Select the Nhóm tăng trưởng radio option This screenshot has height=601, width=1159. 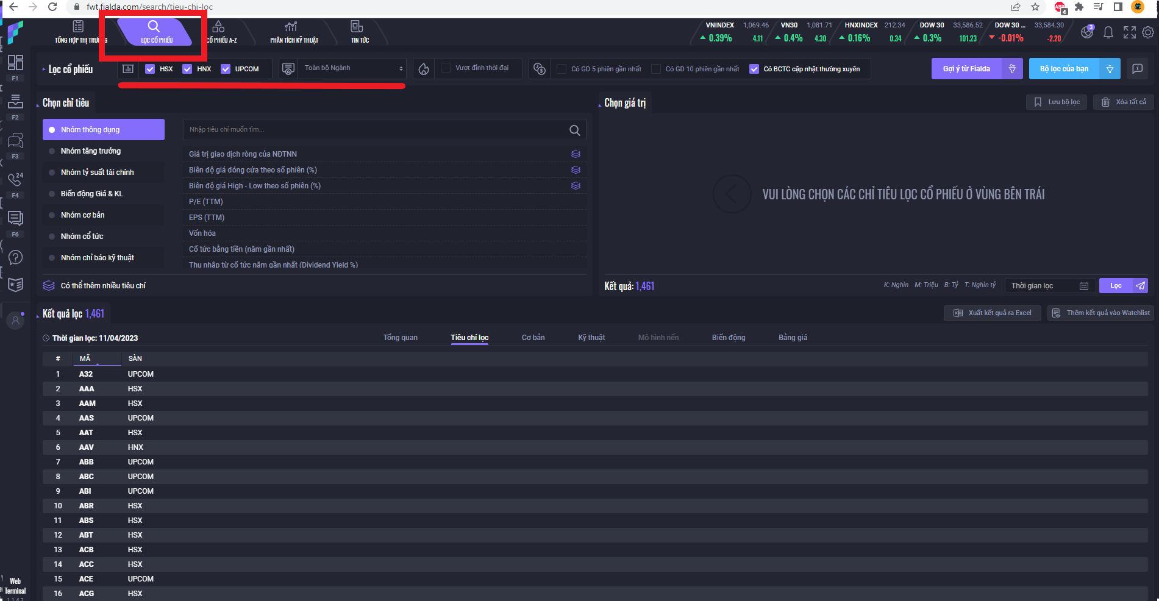(90, 151)
